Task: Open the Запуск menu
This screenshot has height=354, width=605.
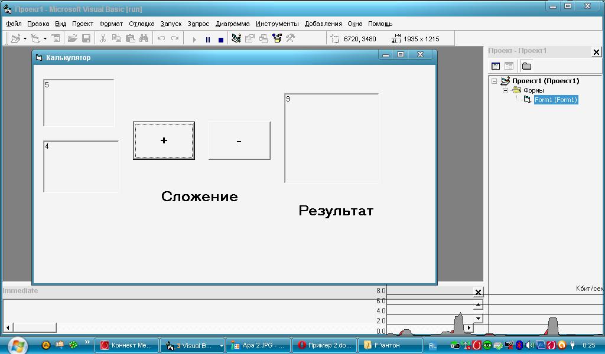Action: coord(171,24)
